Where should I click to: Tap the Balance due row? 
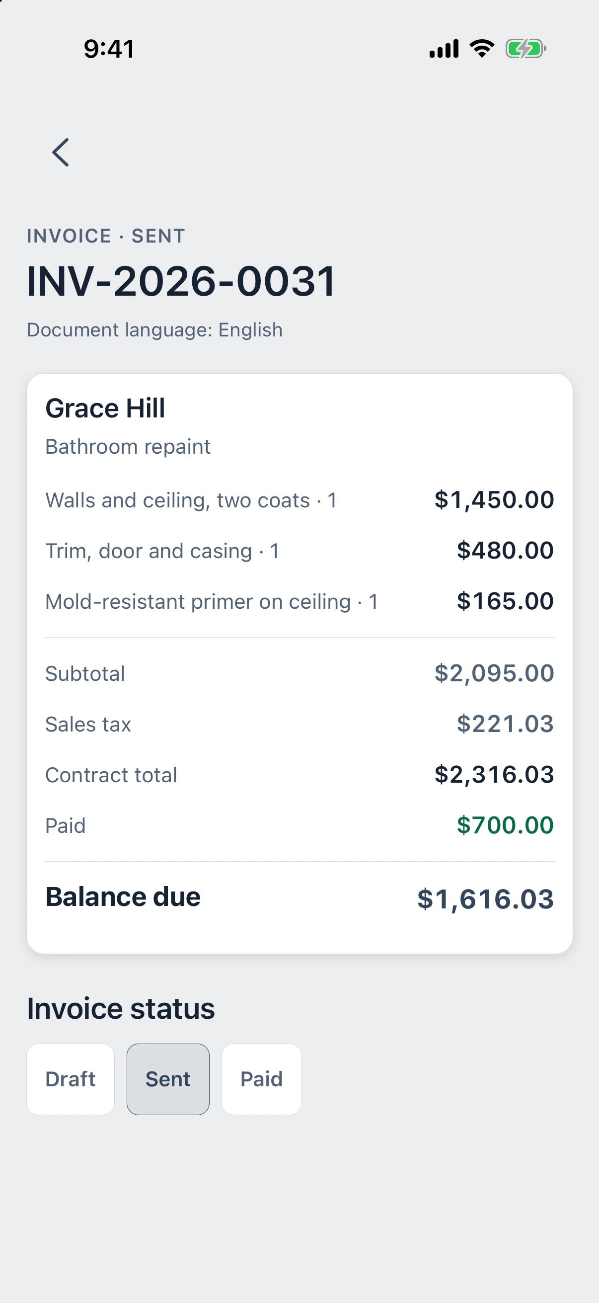pyautogui.click(x=300, y=898)
